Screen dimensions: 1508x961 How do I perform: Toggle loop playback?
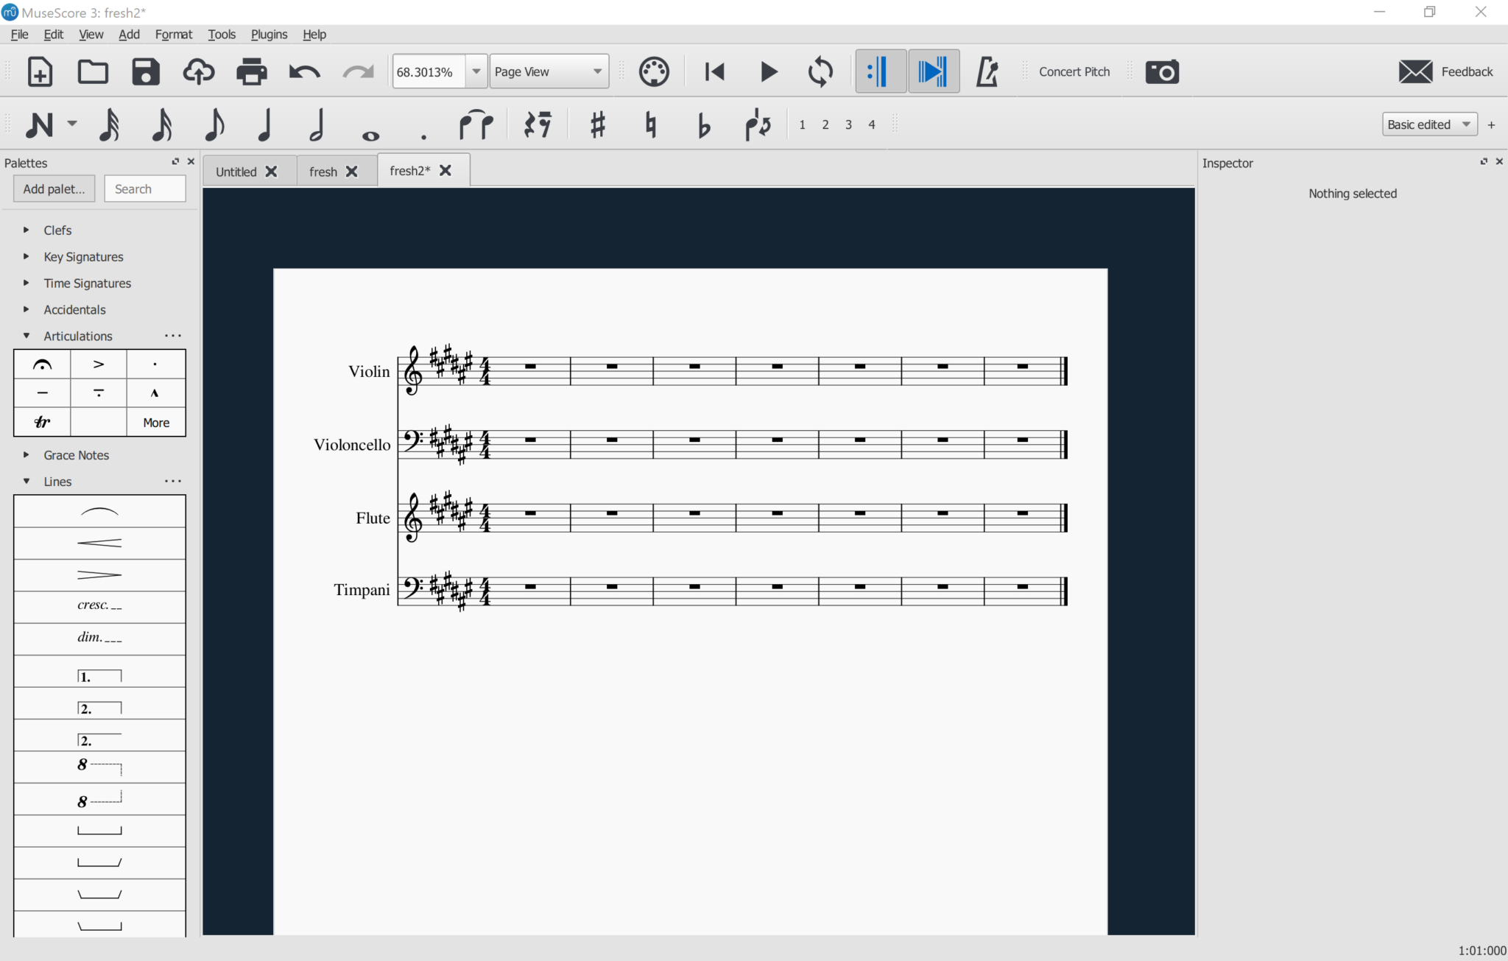coord(820,71)
